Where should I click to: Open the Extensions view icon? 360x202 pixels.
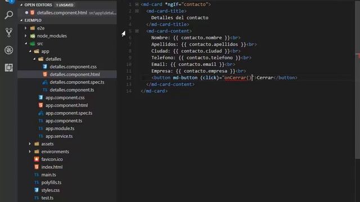coord(9,67)
